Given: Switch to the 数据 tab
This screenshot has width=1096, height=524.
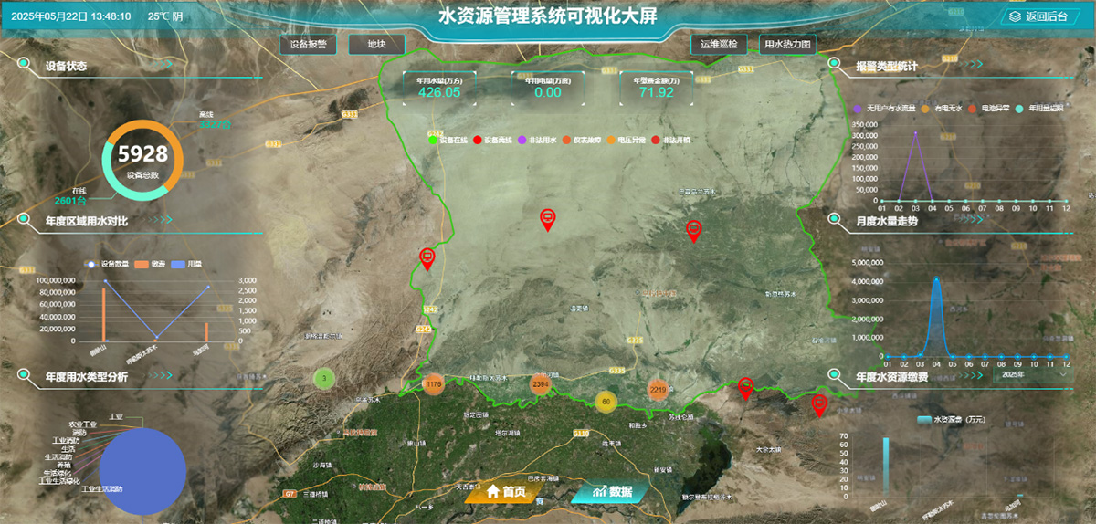Looking at the screenshot, I should [611, 491].
